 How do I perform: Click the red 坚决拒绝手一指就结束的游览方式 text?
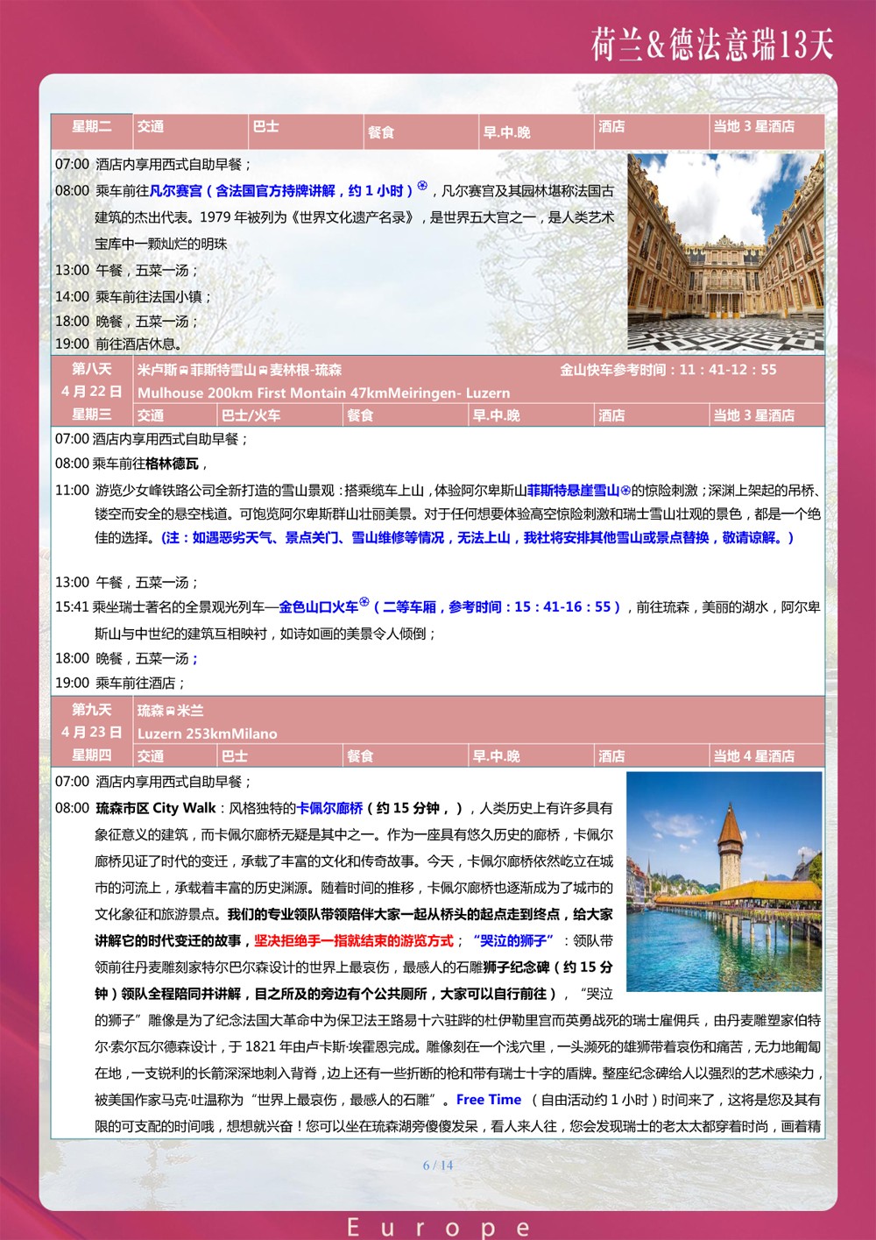point(354,940)
